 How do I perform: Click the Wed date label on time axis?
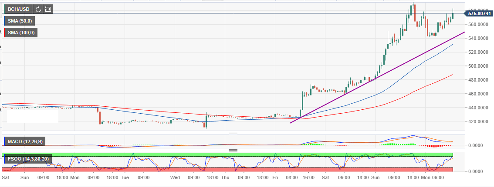[175, 177]
